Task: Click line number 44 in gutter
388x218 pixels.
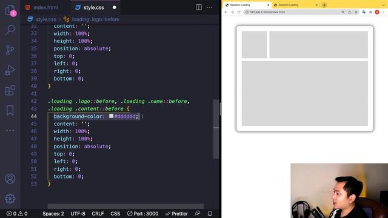Action: (x=34, y=116)
